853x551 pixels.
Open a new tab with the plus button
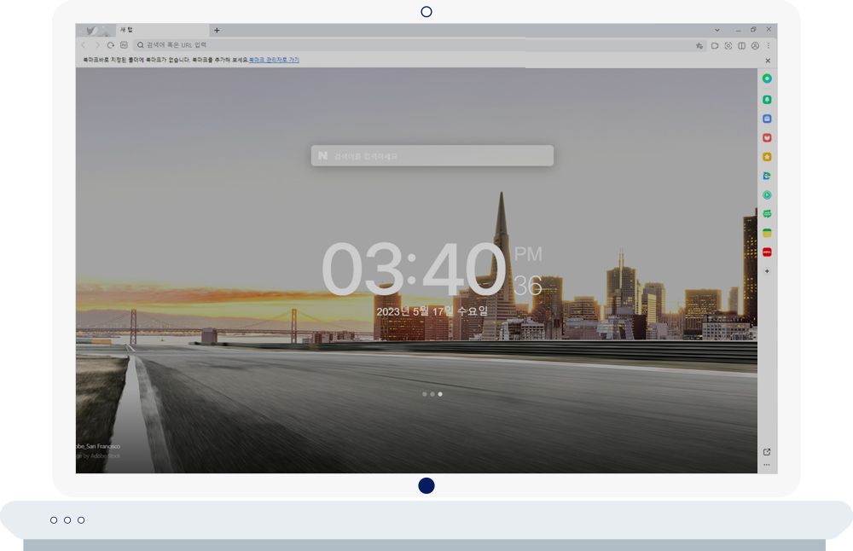[x=217, y=31]
